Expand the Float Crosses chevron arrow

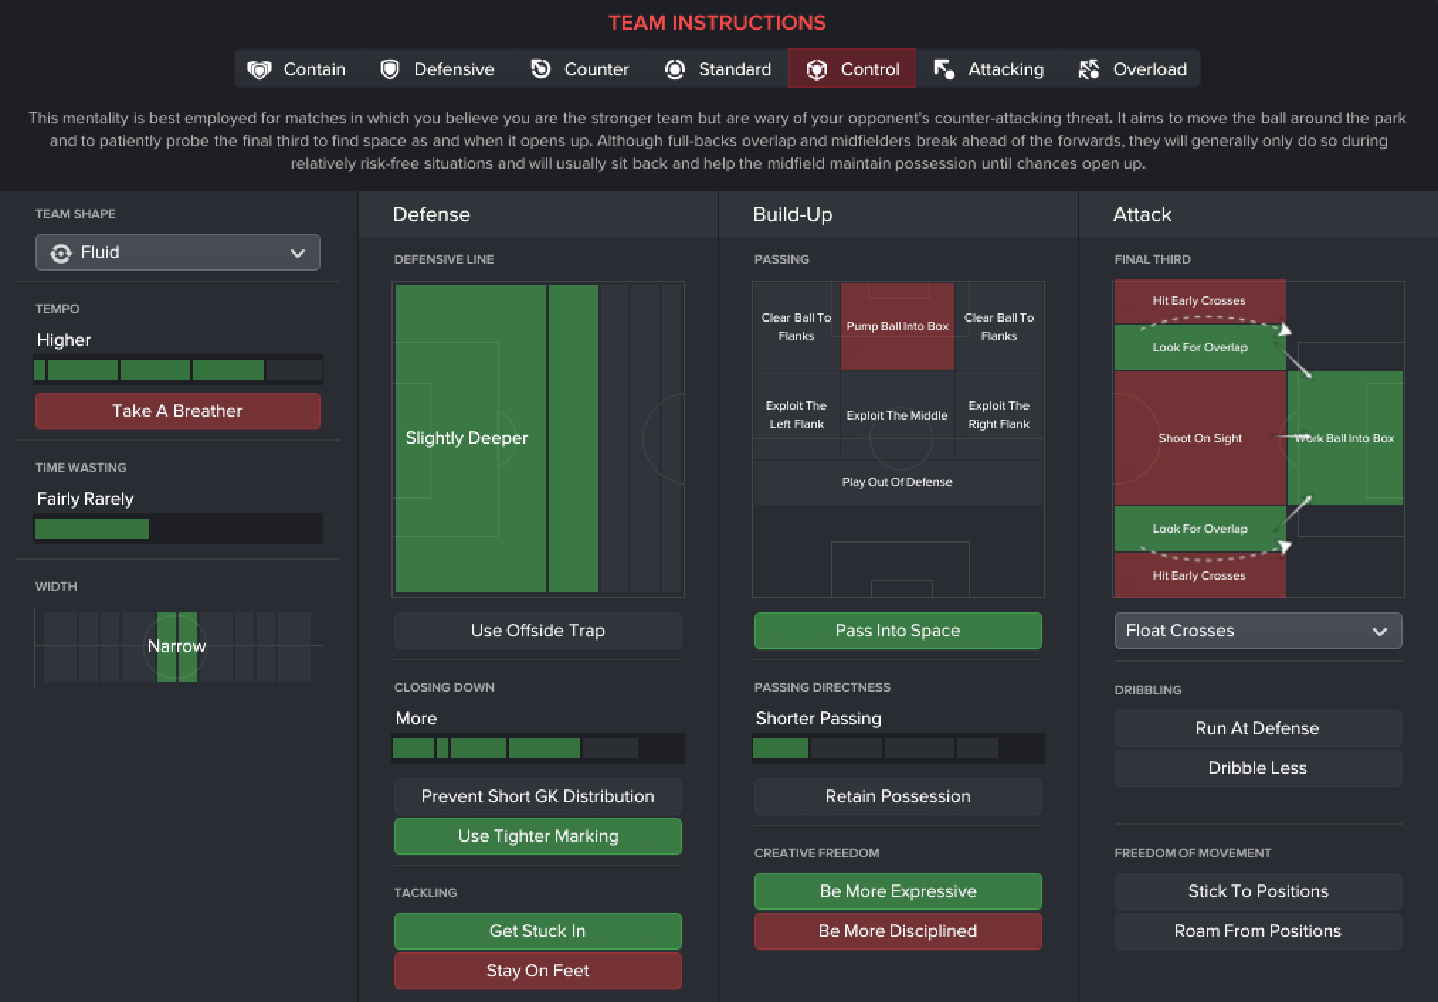(1380, 631)
